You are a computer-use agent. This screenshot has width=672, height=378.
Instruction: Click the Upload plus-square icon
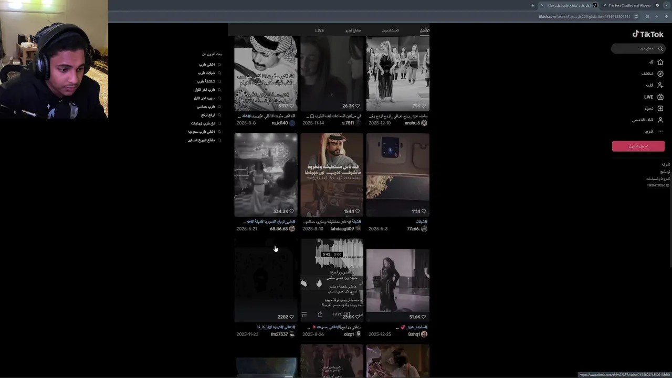[660, 108]
